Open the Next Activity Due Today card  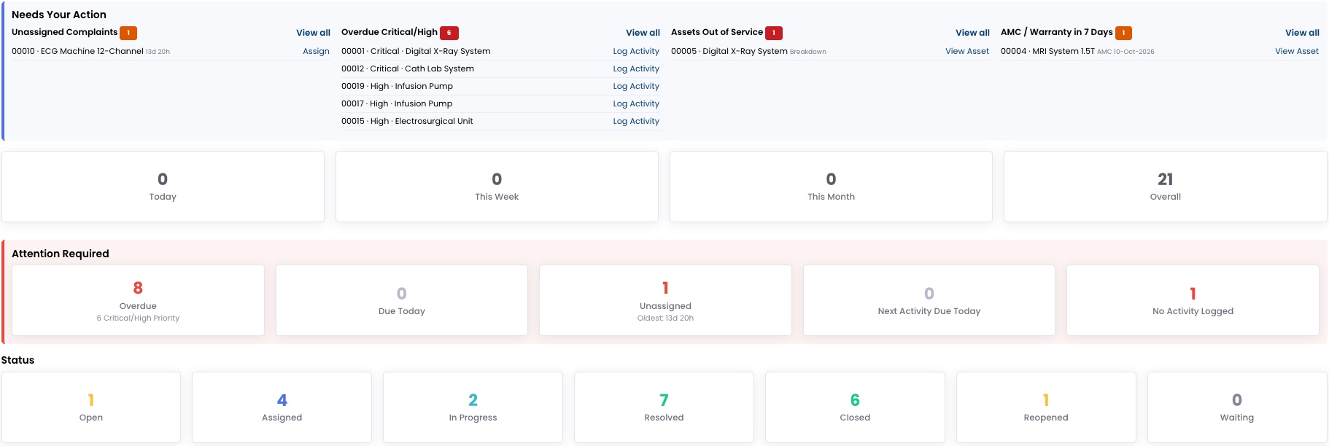pyautogui.click(x=929, y=300)
